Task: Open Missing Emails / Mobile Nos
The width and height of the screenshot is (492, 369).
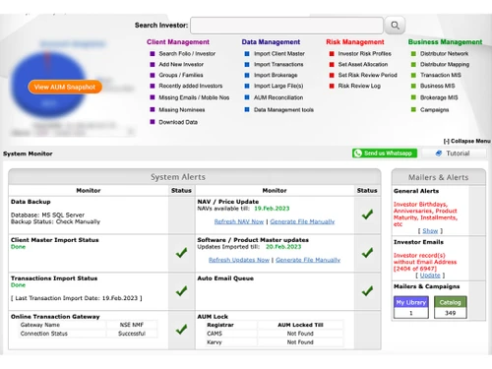Action: tap(194, 97)
